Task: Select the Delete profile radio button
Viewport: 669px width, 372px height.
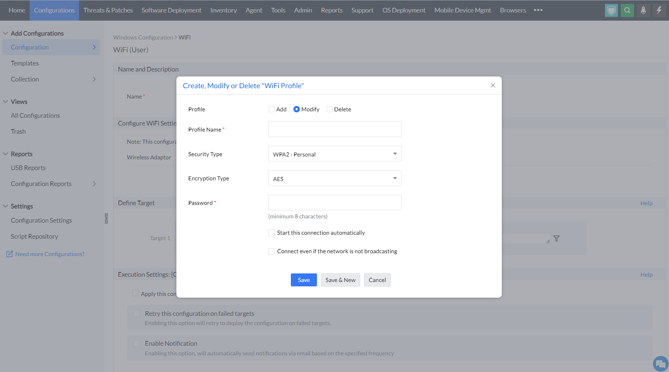Action: (329, 109)
